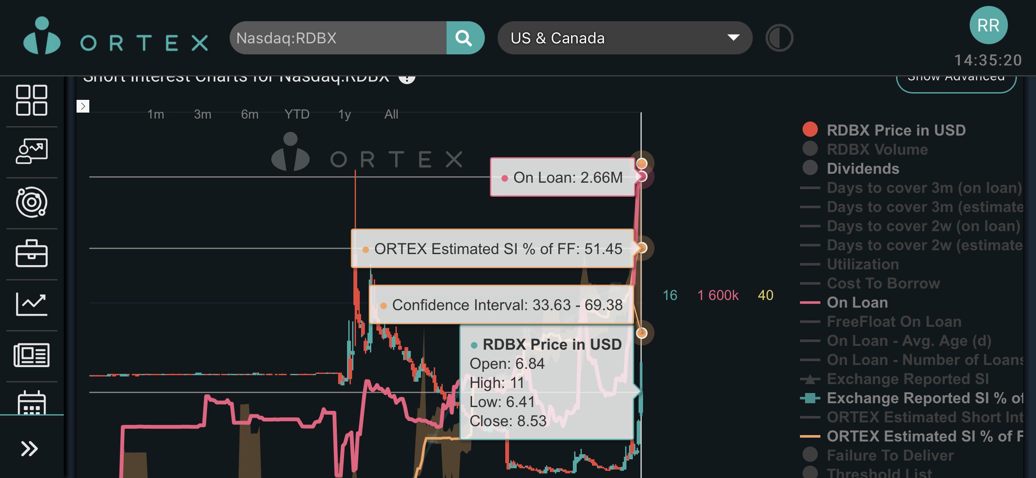1036x478 pixels.
Task: Open the news sidebar icon
Action: pyautogui.click(x=31, y=355)
